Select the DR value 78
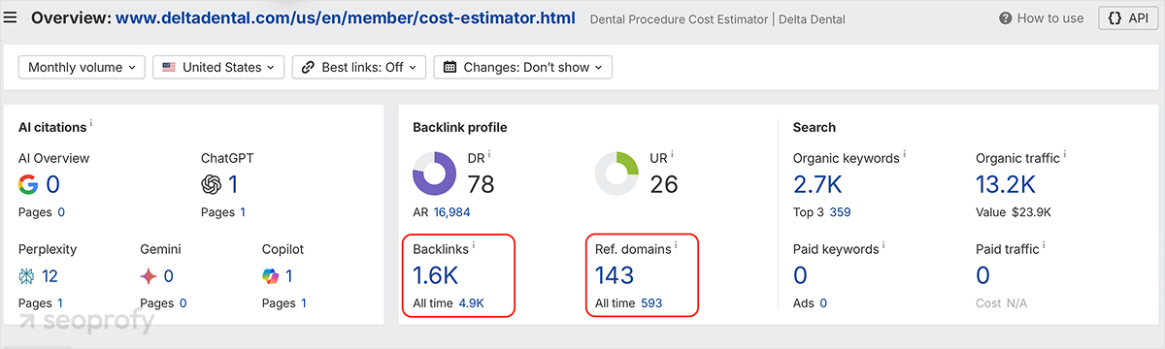The image size is (1165, 349). click(481, 184)
